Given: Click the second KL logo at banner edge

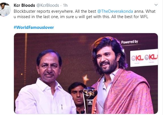Looking at the screenshot, I should 151,57.
